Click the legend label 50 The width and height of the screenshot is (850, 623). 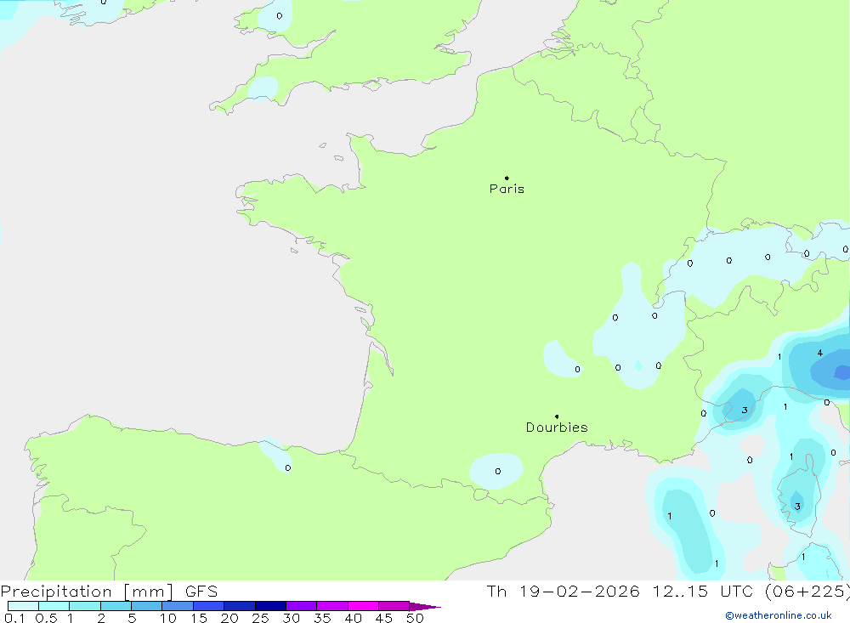pos(415,618)
